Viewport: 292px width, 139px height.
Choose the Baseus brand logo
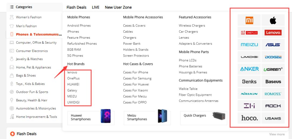(273, 81)
